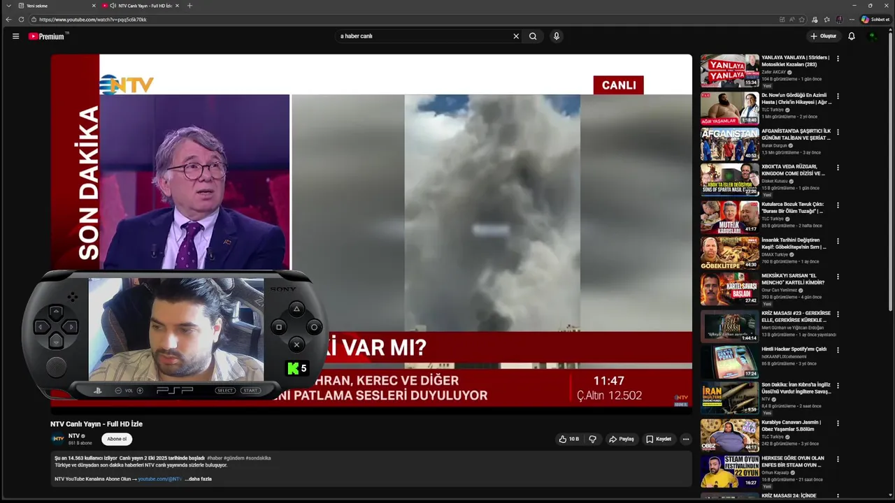Open options menu for Kutularca Bozuk Tavuk
The height and width of the screenshot is (503, 895).
[x=838, y=205]
